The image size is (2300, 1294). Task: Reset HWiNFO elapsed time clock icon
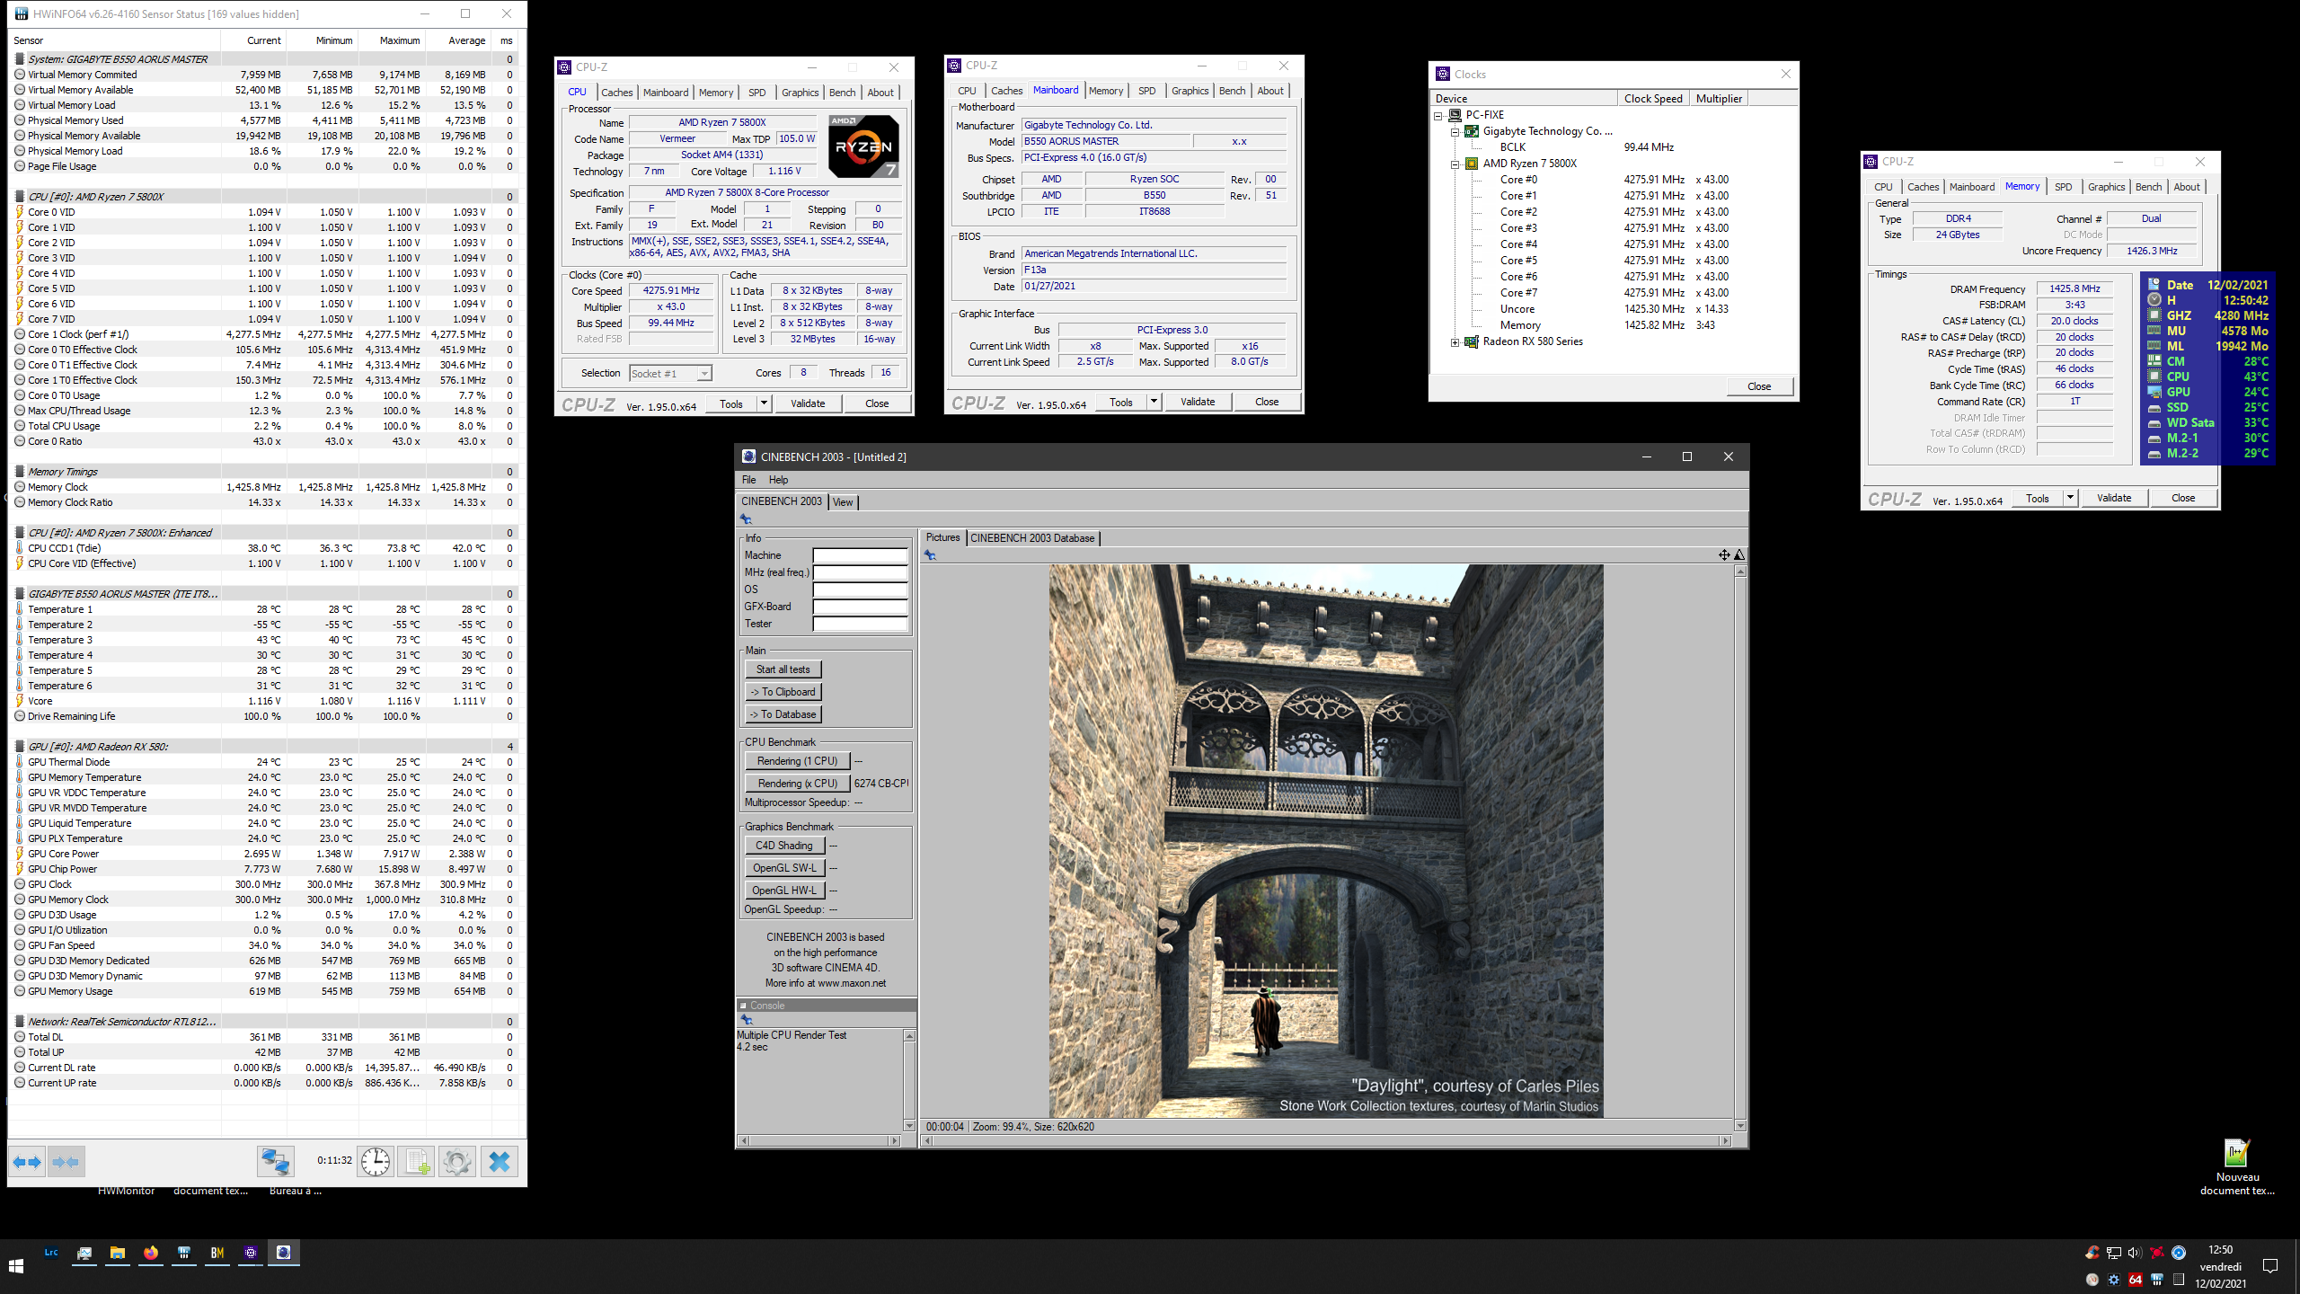[x=376, y=1161]
